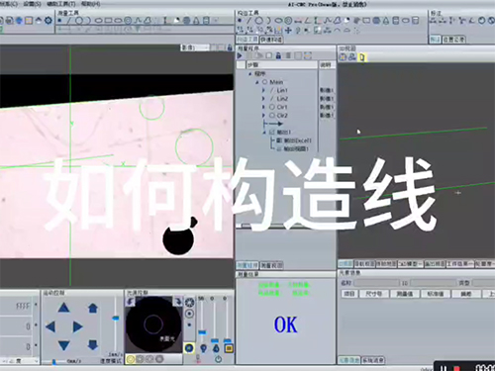Click the highlighted yellow 3D view icon
Image resolution: width=495 pixels, height=371 pixels.
click(362, 57)
